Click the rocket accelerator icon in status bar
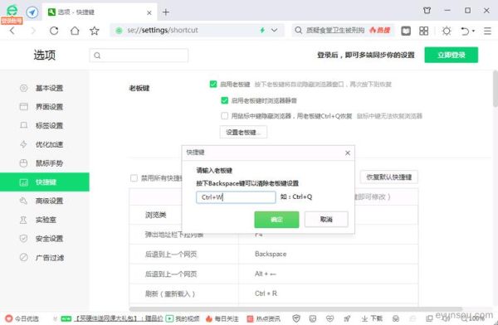 [347, 318]
